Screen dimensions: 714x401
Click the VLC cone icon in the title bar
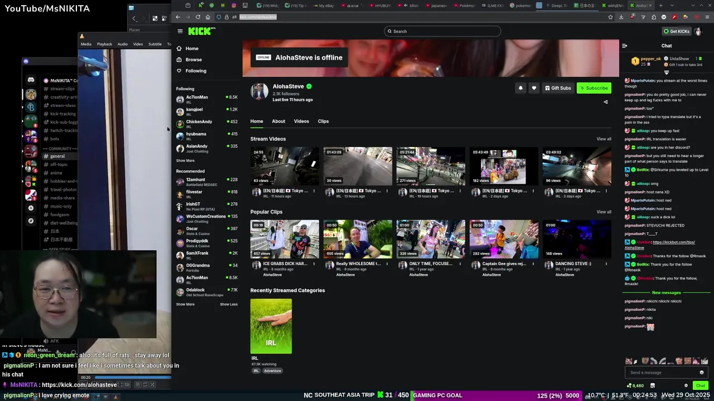82,36
